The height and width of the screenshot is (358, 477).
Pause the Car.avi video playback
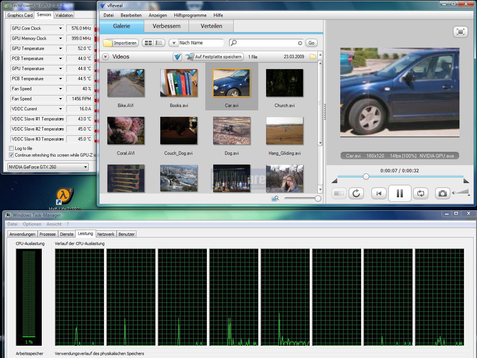coord(399,193)
